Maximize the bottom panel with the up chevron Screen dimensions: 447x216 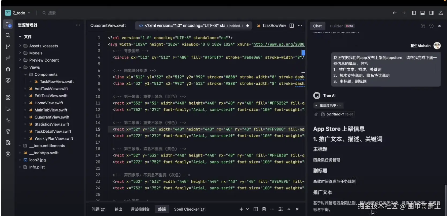pos(289,209)
